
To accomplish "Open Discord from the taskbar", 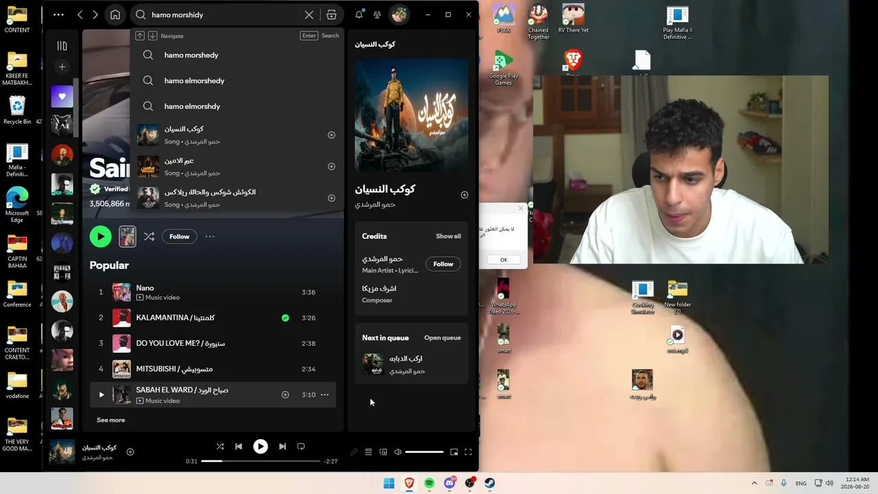I will (x=450, y=483).
